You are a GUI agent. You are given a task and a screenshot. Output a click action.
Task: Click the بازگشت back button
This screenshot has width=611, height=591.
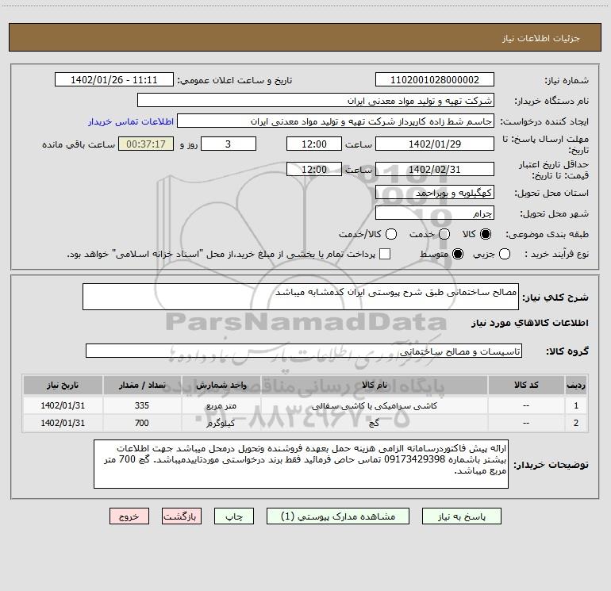[x=182, y=516]
